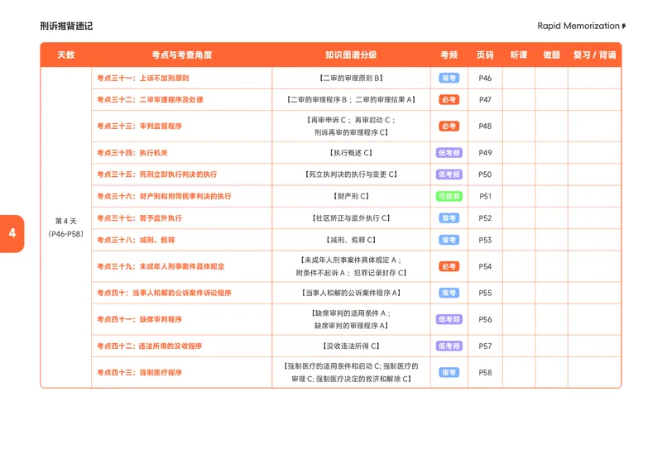This screenshot has width=662, height=468.
Task: Click the 低考频 badge in the P57 row
Action: click(449, 346)
